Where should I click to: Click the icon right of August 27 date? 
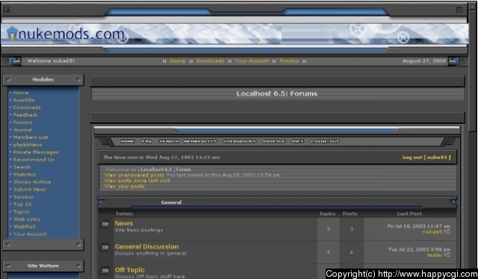(x=453, y=61)
